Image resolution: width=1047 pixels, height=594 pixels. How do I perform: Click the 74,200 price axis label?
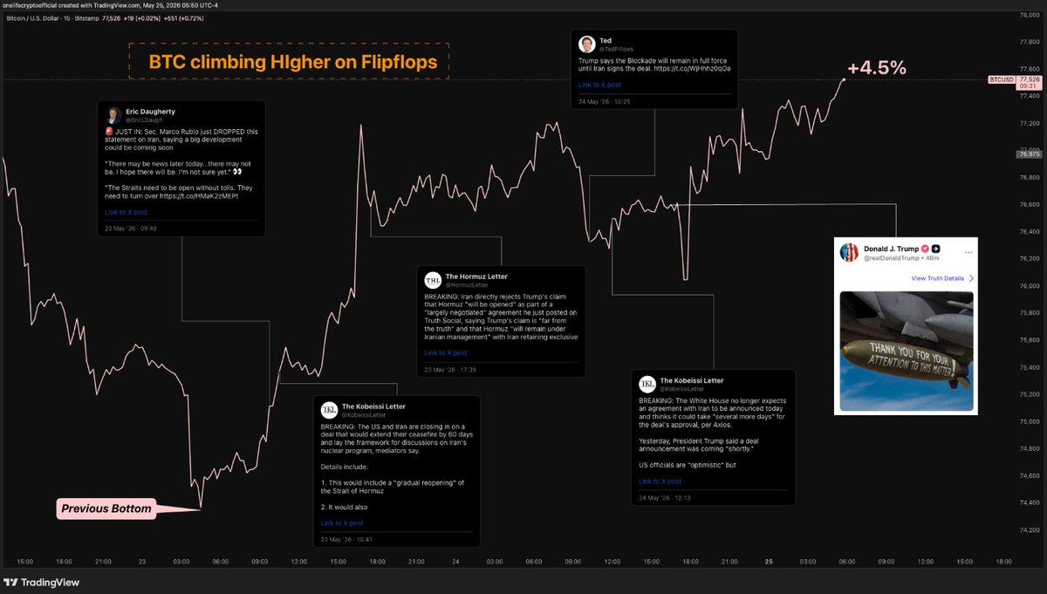(1030, 530)
